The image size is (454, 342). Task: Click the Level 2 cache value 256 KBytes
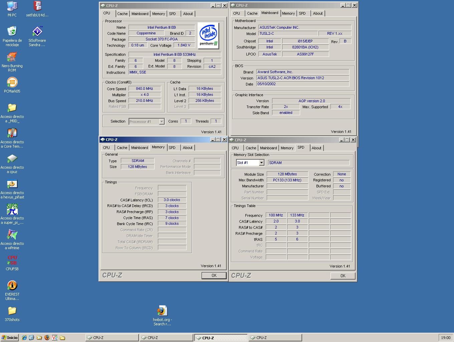point(205,101)
